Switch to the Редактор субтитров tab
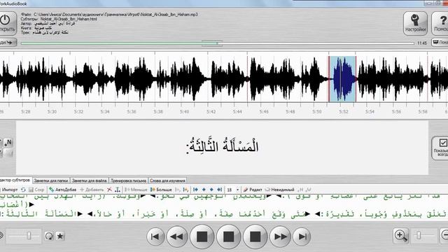Viewport: 448px width, 252px height. point(15,181)
